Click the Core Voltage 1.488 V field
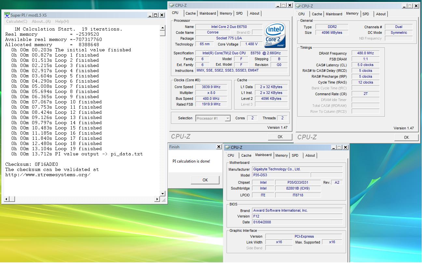The image size is (422, 263). click(x=251, y=44)
